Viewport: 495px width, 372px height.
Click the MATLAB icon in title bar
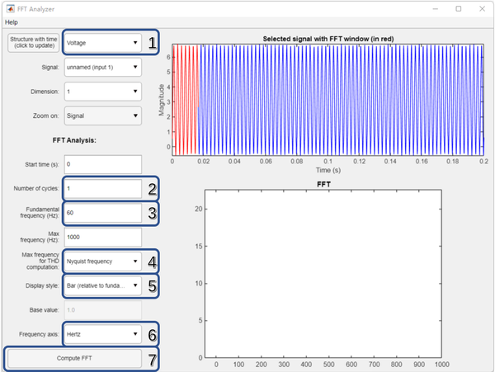[10, 9]
